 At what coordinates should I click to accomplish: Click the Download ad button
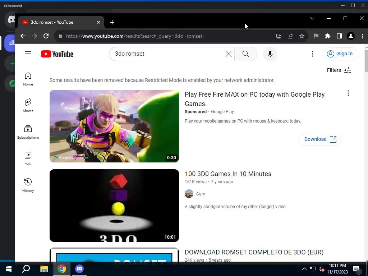319,139
